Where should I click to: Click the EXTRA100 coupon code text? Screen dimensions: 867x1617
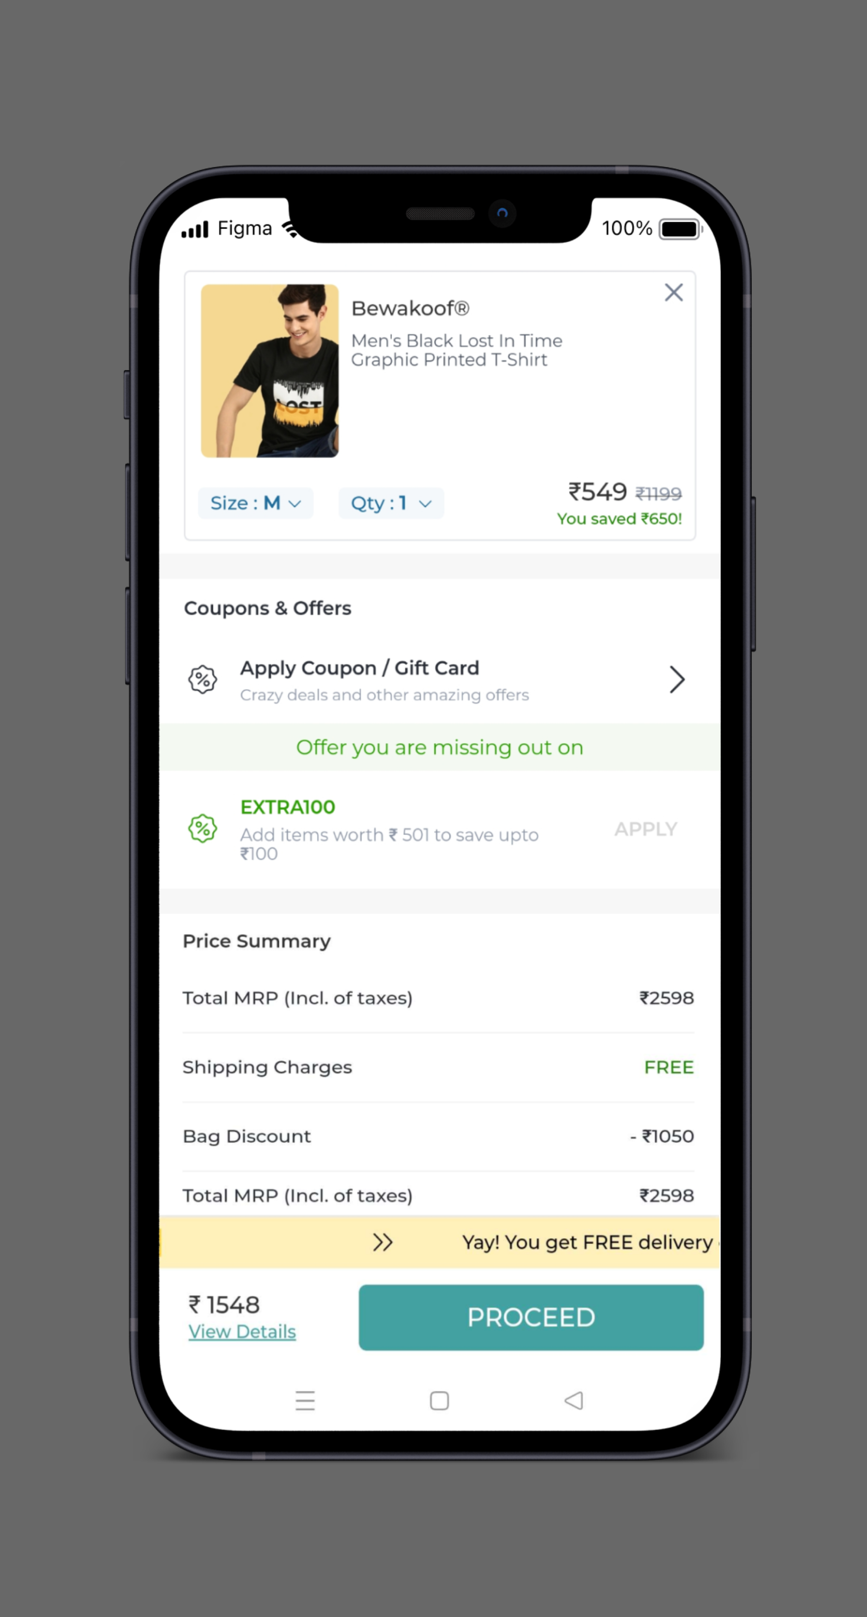click(288, 807)
